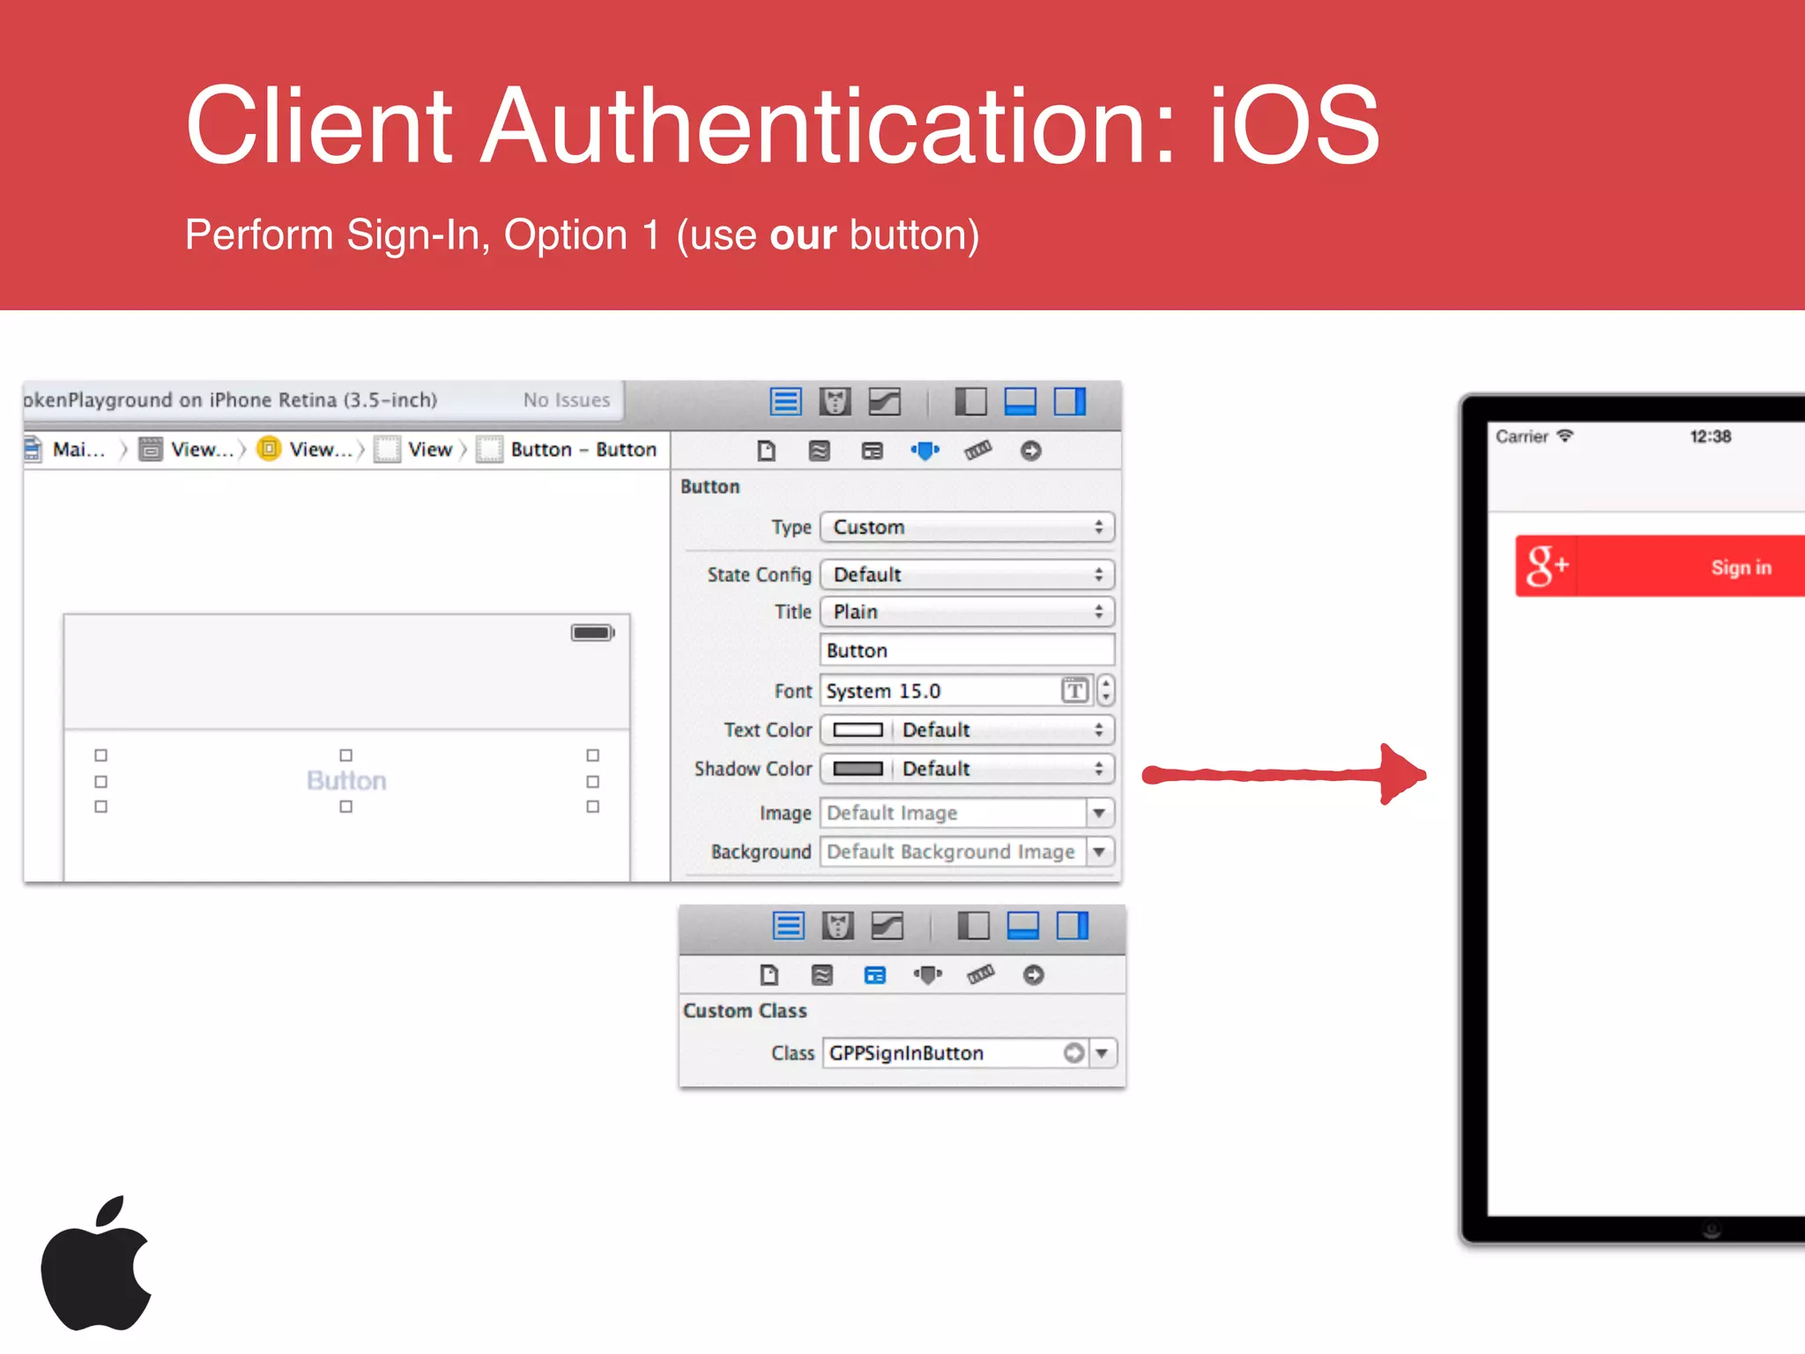
Task: Select Attributes inspector above Button panel
Action: [x=925, y=451]
